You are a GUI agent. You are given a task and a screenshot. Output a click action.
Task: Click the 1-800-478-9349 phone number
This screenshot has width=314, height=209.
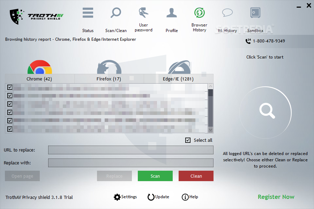269,41
